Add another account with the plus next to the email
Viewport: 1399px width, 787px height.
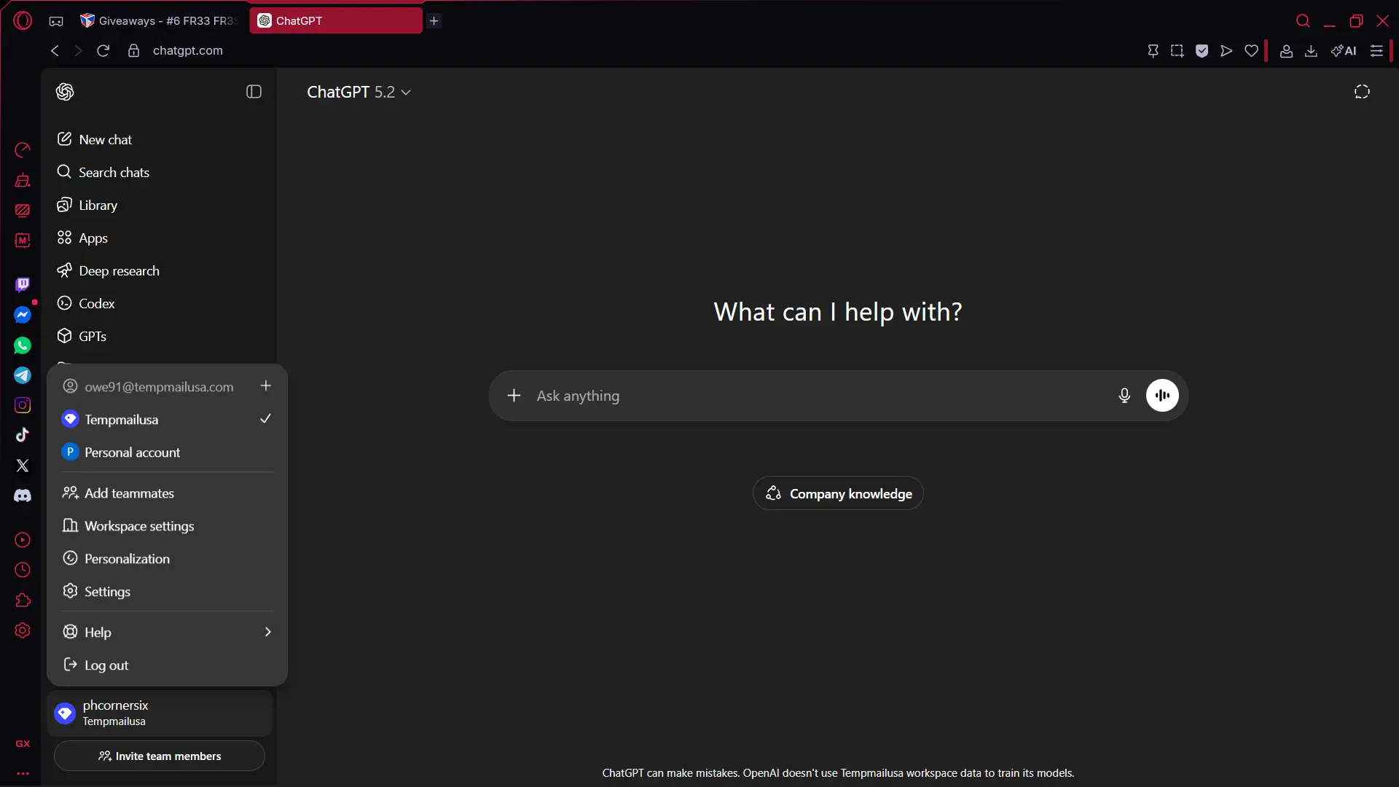[x=266, y=385]
